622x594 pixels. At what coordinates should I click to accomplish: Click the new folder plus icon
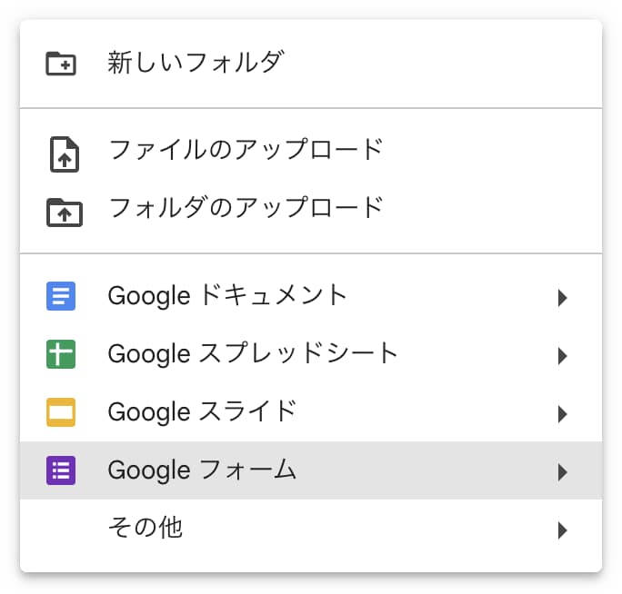click(62, 64)
